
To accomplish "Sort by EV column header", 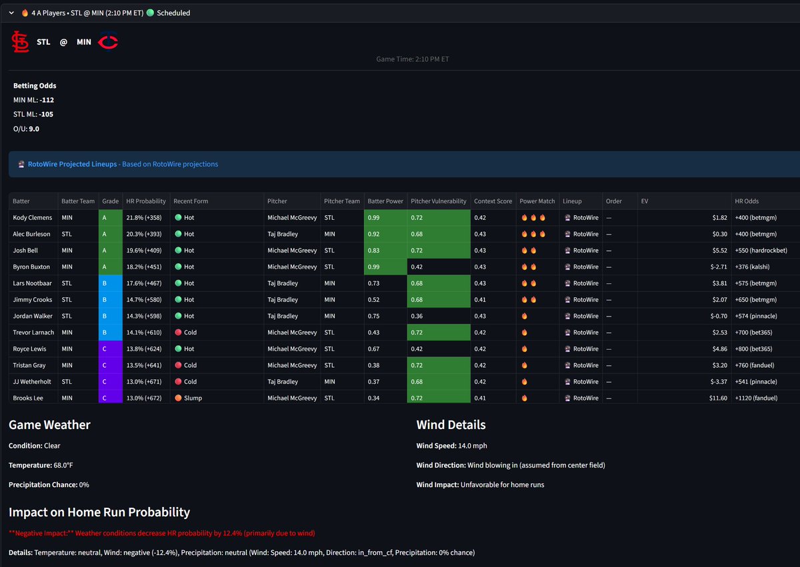I will [684, 201].
